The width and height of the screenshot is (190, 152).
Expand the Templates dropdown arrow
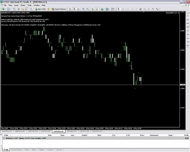(114, 9)
